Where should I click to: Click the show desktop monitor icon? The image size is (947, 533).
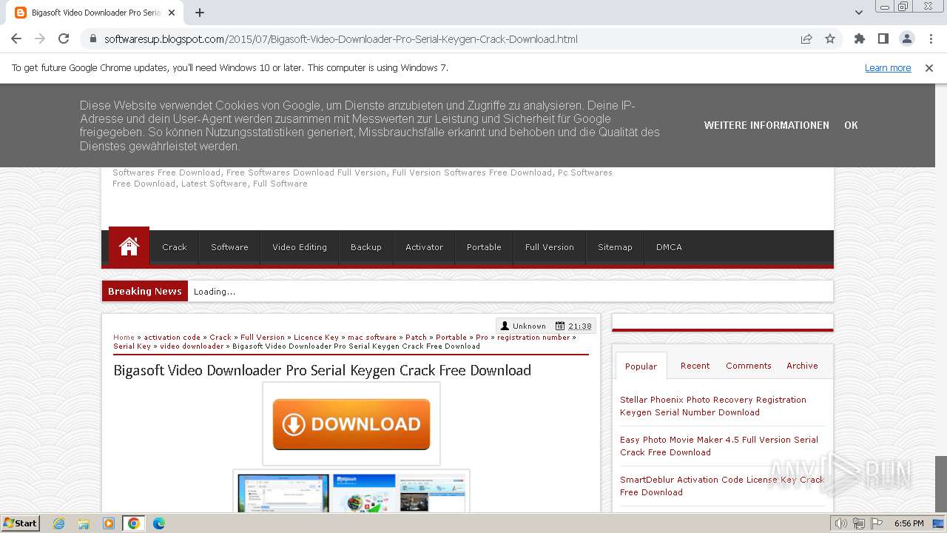(x=938, y=523)
